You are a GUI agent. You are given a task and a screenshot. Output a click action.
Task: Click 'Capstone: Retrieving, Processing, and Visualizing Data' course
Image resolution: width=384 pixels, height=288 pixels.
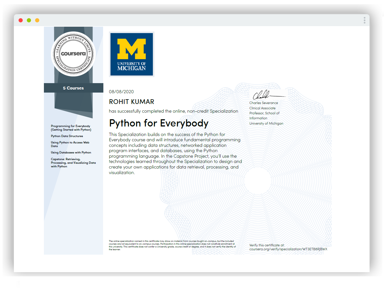[x=73, y=163]
